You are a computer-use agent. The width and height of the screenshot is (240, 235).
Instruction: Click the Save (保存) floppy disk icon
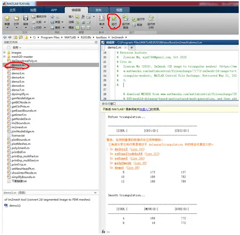click(x=26, y=18)
